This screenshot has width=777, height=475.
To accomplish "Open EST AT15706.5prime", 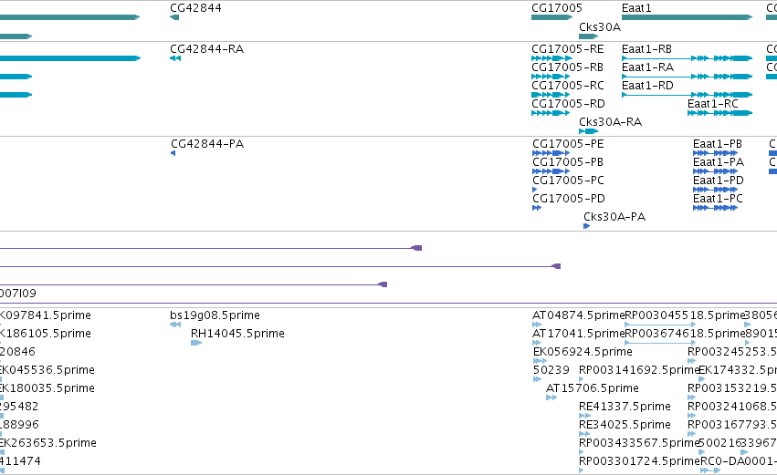I will (x=593, y=388).
